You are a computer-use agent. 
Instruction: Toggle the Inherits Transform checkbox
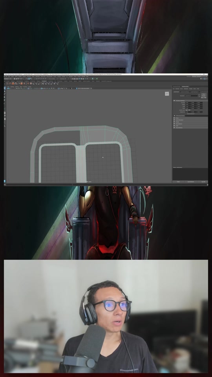coord(186,114)
